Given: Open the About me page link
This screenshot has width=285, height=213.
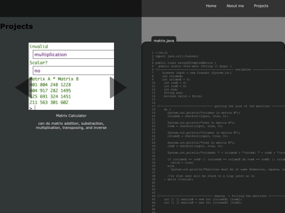Looking at the screenshot, I should pos(235,6).
